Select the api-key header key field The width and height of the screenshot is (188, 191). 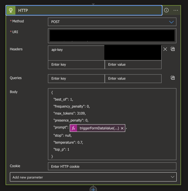76,53
